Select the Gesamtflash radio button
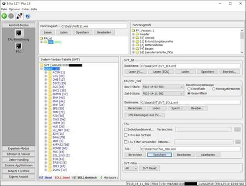 coord(189,93)
